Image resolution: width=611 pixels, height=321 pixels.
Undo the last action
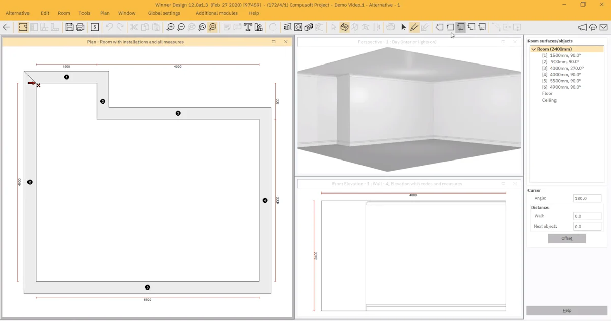[109, 27]
